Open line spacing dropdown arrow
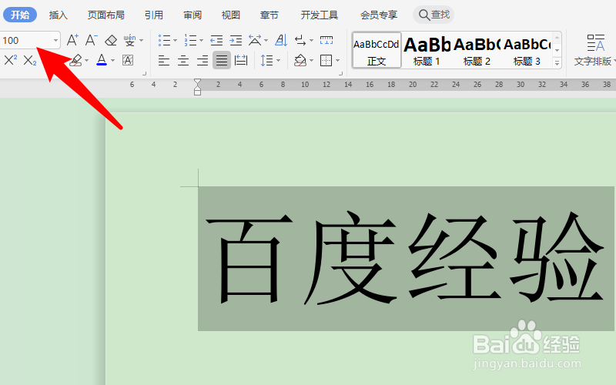616x385 pixels. point(278,61)
